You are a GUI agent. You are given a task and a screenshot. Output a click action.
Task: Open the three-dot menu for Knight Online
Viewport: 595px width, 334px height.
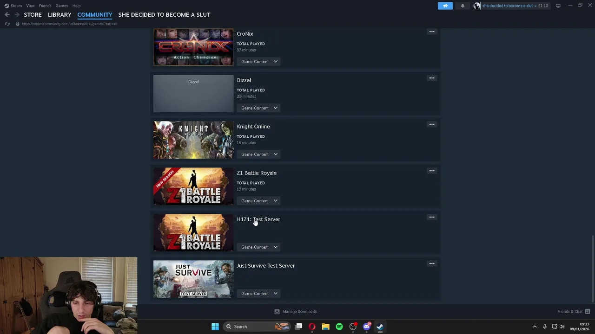tap(432, 124)
